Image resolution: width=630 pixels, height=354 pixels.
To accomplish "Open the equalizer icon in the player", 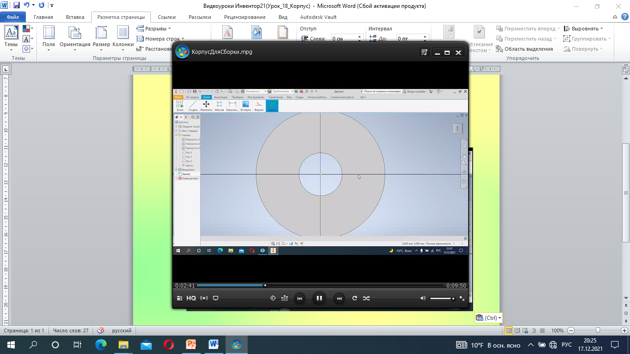I will tap(285, 298).
